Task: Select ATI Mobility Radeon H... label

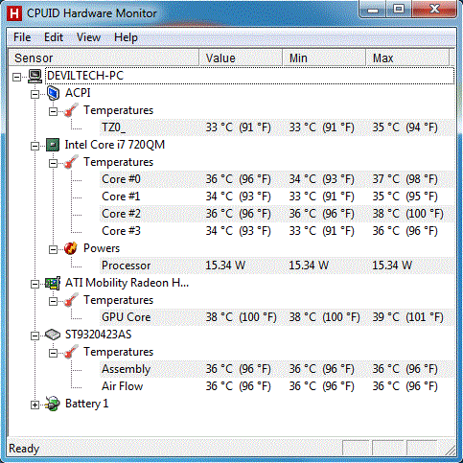Action: 127,283
